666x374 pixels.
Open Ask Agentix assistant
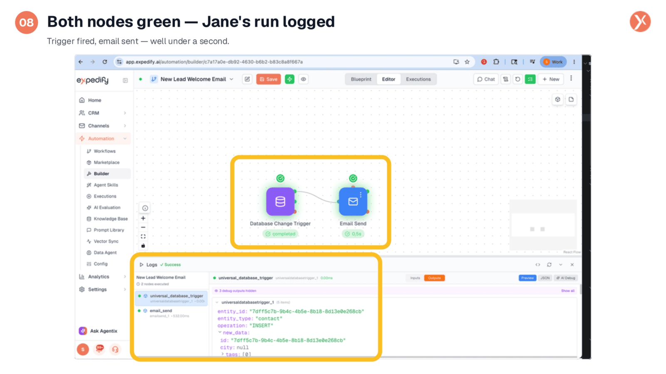[x=98, y=331]
